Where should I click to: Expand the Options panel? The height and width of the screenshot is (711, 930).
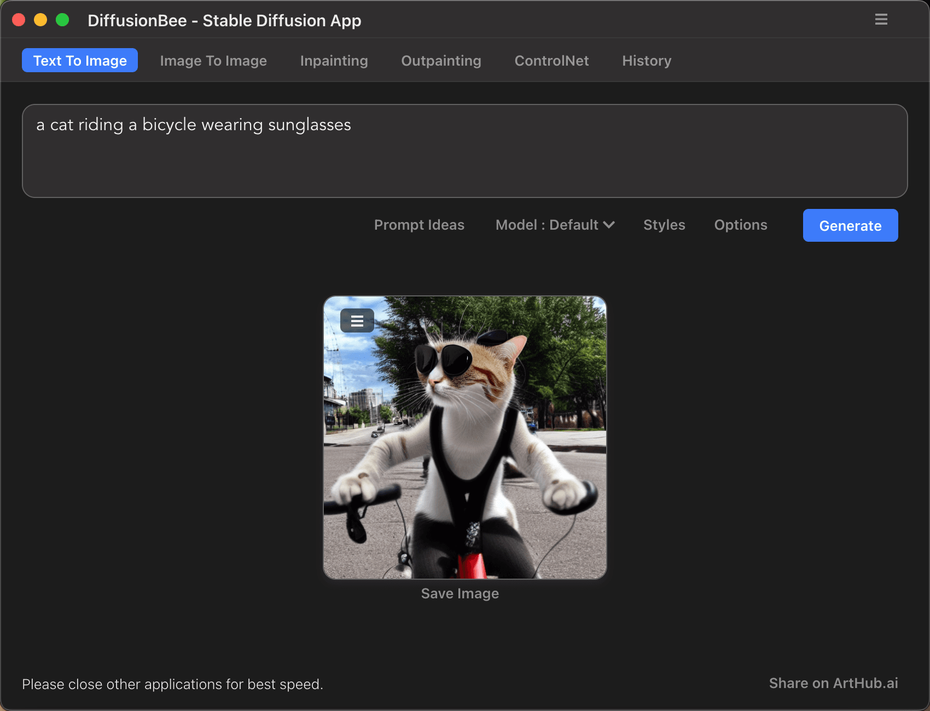[741, 225]
